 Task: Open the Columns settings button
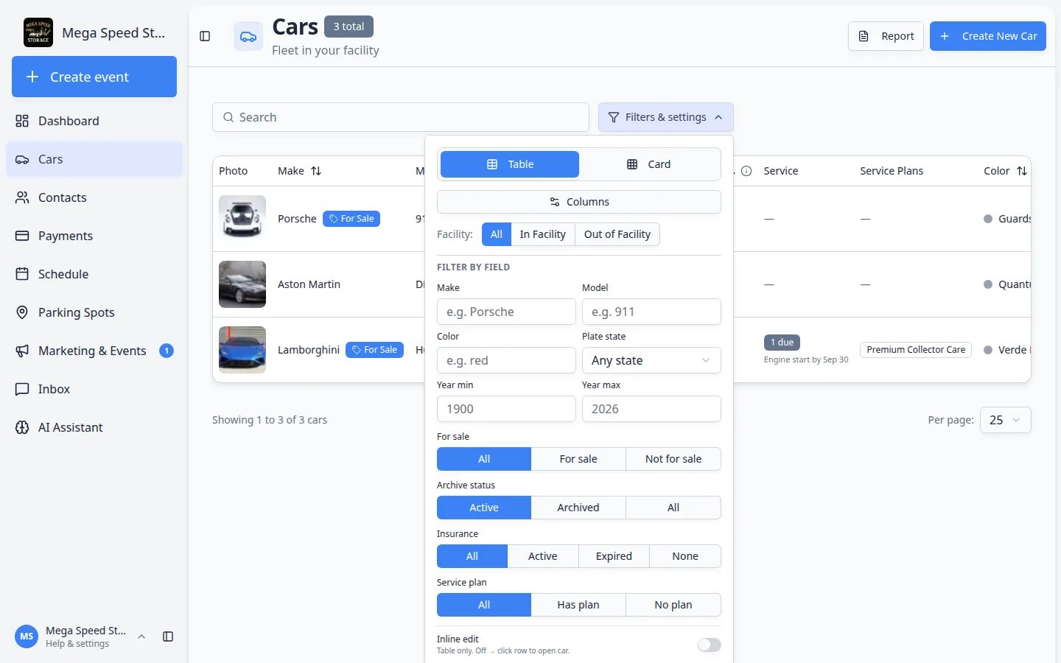point(579,202)
